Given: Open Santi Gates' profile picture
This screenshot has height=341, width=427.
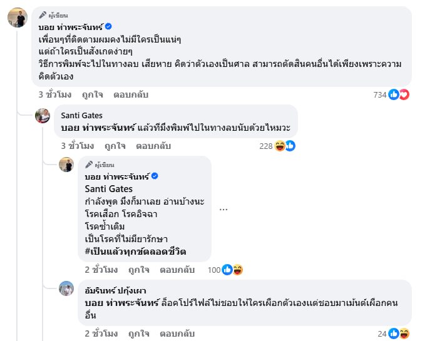Looking at the screenshot, I should coord(43,116).
